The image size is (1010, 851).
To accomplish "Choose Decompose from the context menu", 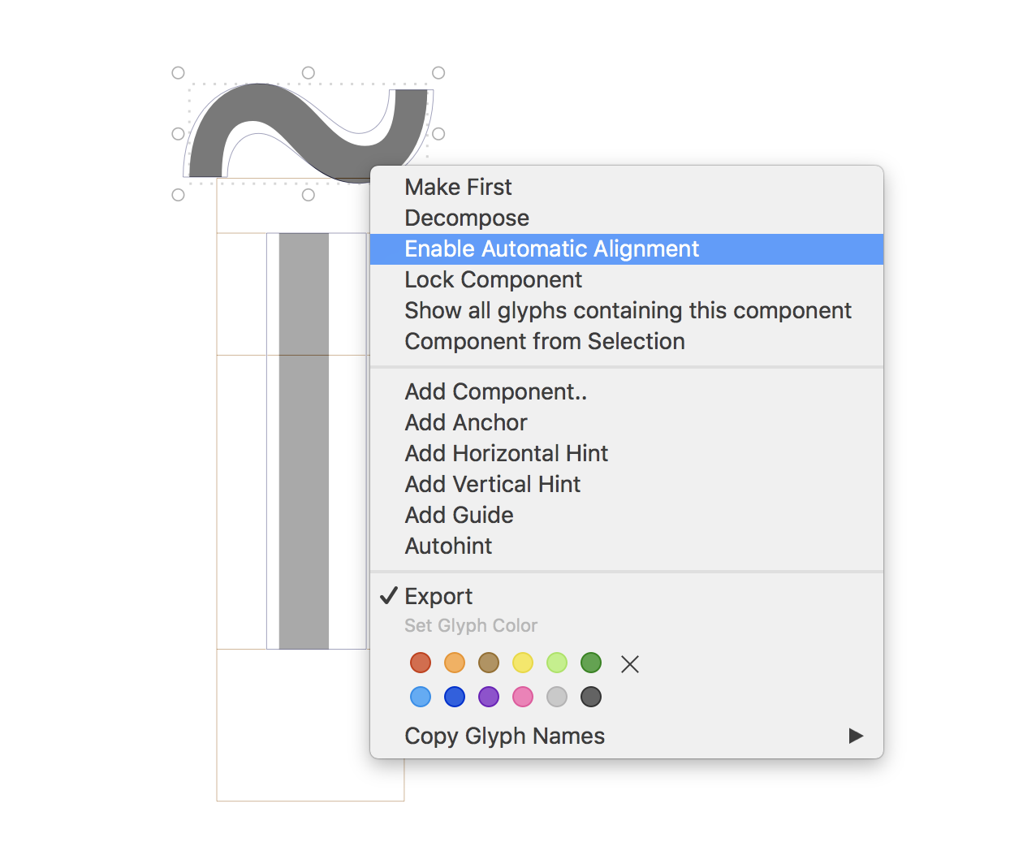I will (x=467, y=218).
